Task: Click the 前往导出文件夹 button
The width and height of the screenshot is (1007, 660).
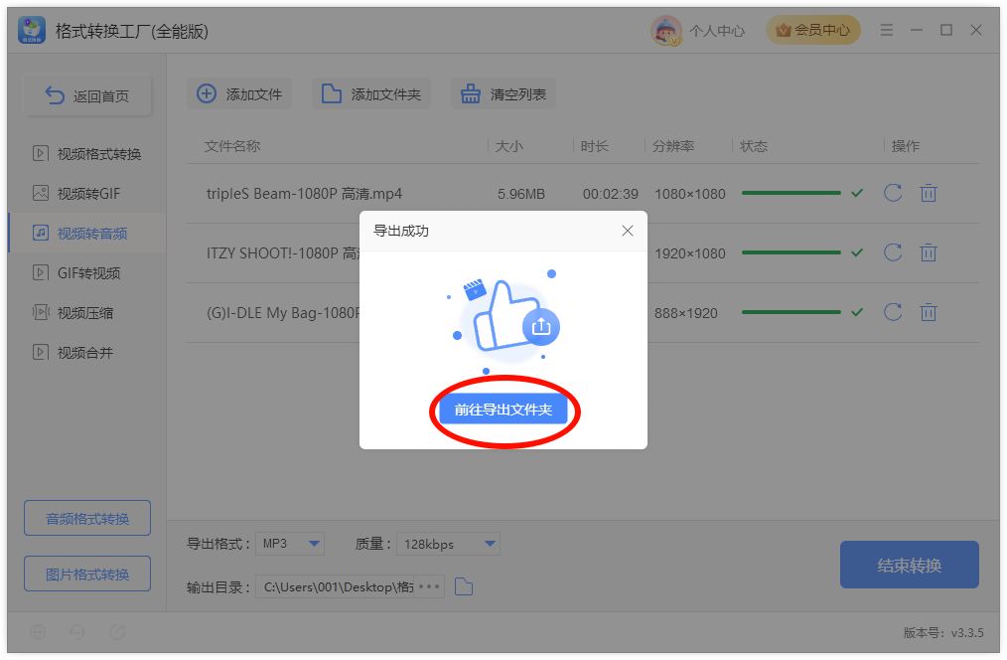Action: coord(503,410)
